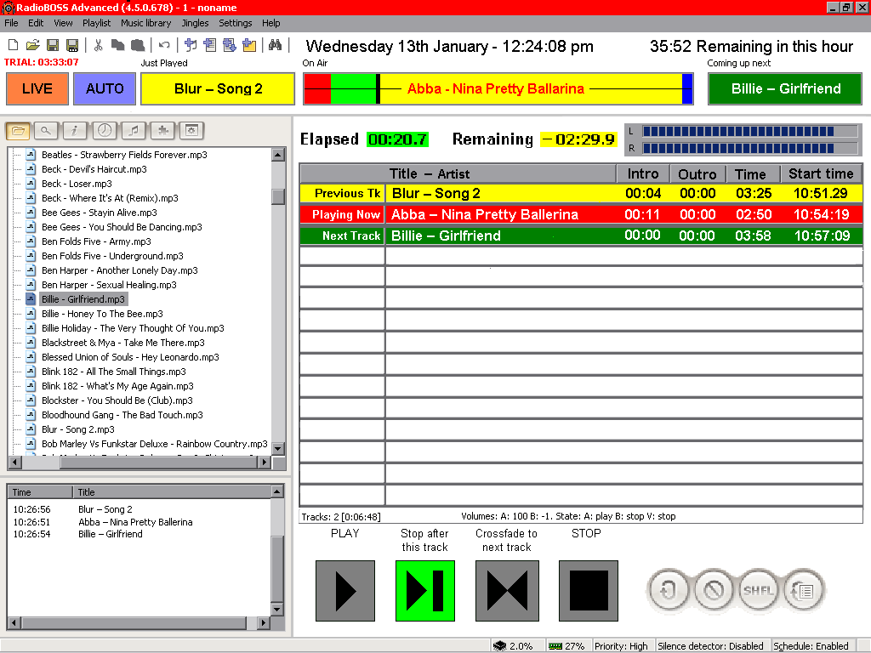The width and height of the screenshot is (871, 653).
Task: Click the Silence detector: Disabled status entry
Action: (710, 646)
